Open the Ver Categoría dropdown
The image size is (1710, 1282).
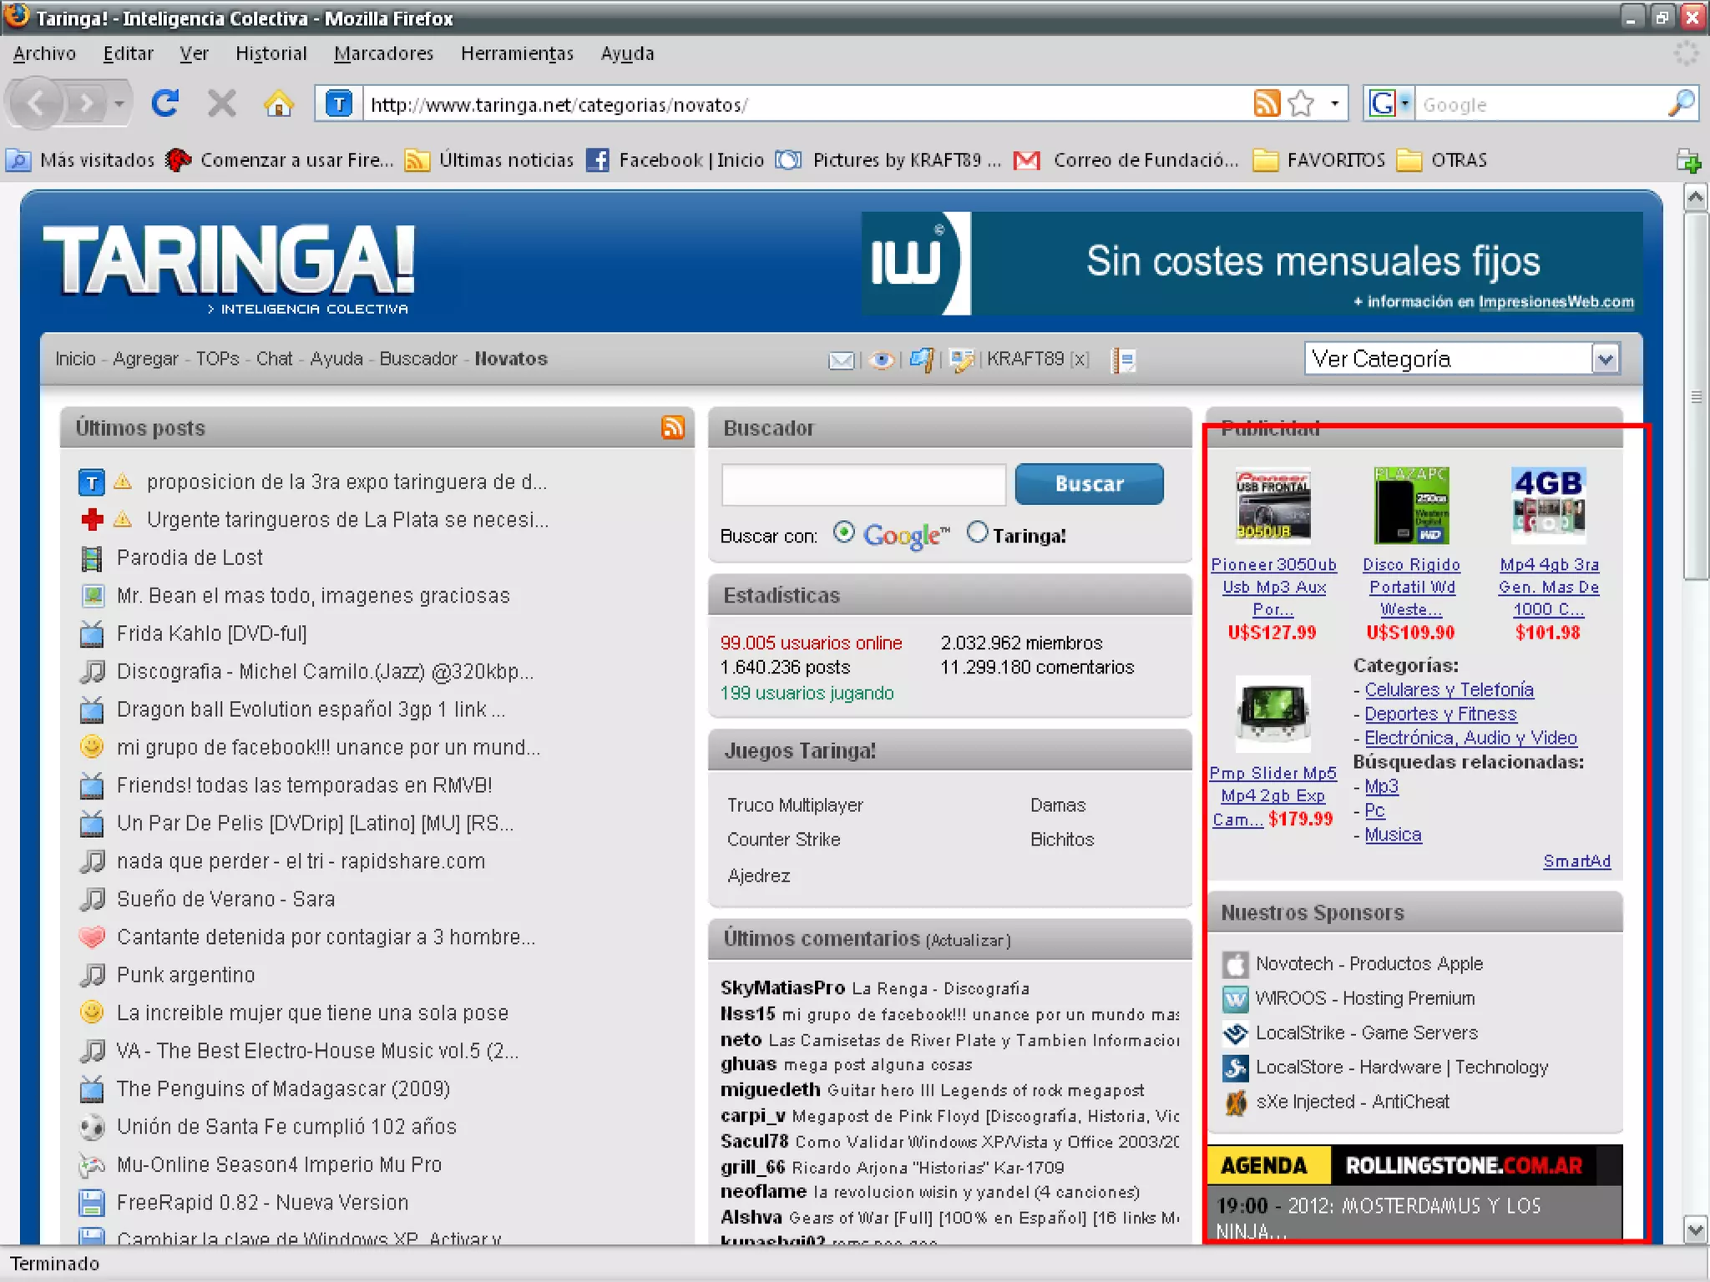coord(1461,359)
